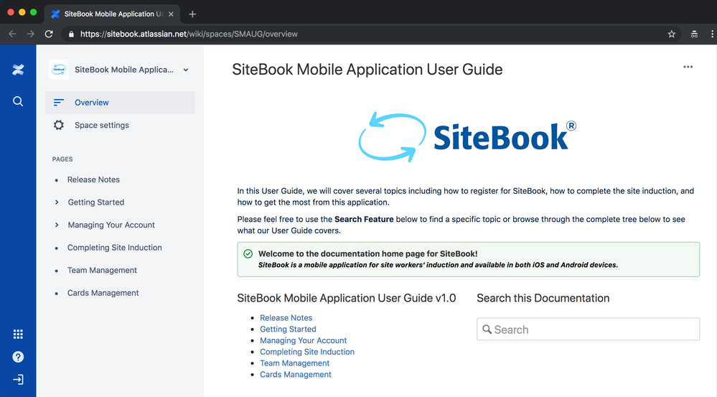Open a new browser tab
Viewport: 717px width, 397px height.
[192, 14]
